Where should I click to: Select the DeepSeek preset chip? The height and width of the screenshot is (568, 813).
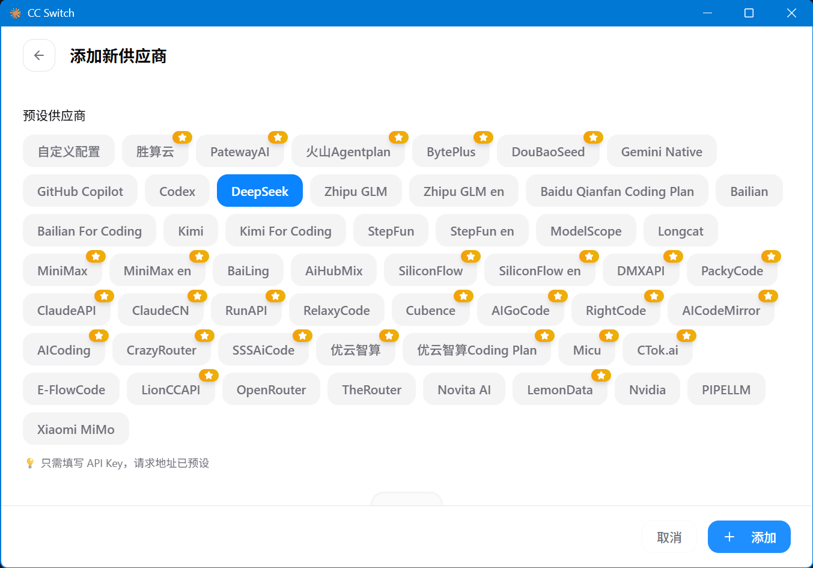[260, 191]
